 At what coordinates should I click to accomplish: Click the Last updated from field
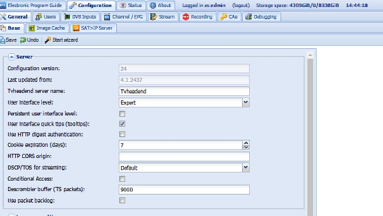point(184,80)
